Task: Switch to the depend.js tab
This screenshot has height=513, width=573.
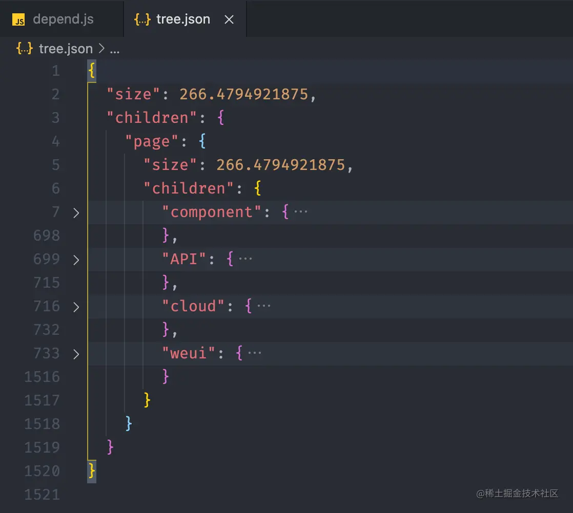Action: point(63,19)
